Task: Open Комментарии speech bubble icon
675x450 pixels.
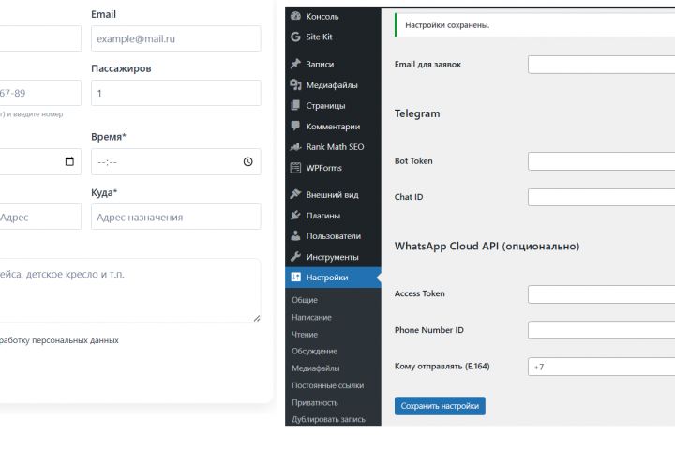Action: (x=296, y=126)
